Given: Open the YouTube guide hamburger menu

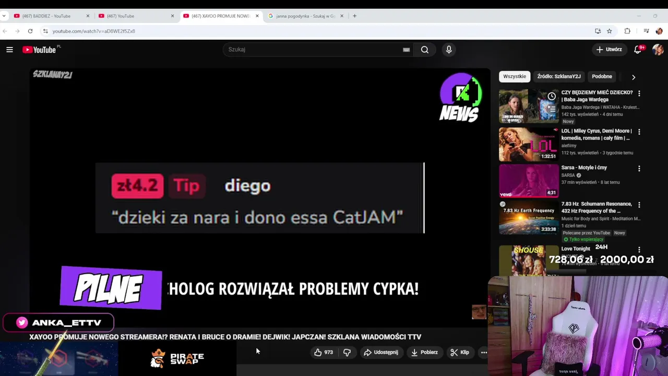Looking at the screenshot, I should (9, 50).
